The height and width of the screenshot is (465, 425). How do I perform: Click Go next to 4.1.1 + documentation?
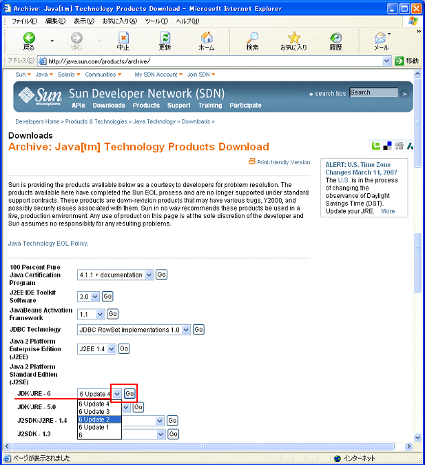pos(161,275)
